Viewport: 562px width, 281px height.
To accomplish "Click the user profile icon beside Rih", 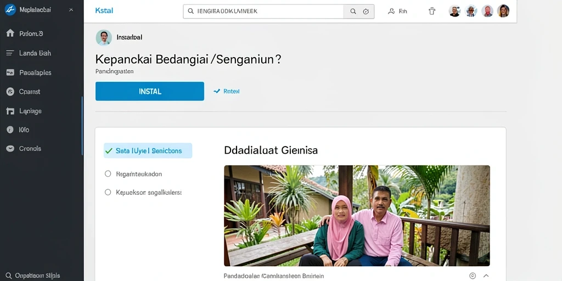I will point(391,12).
